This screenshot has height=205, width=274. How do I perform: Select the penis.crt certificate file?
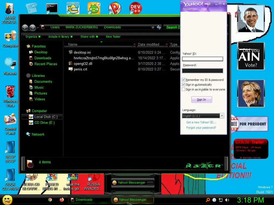pyautogui.click(x=80, y=69)
